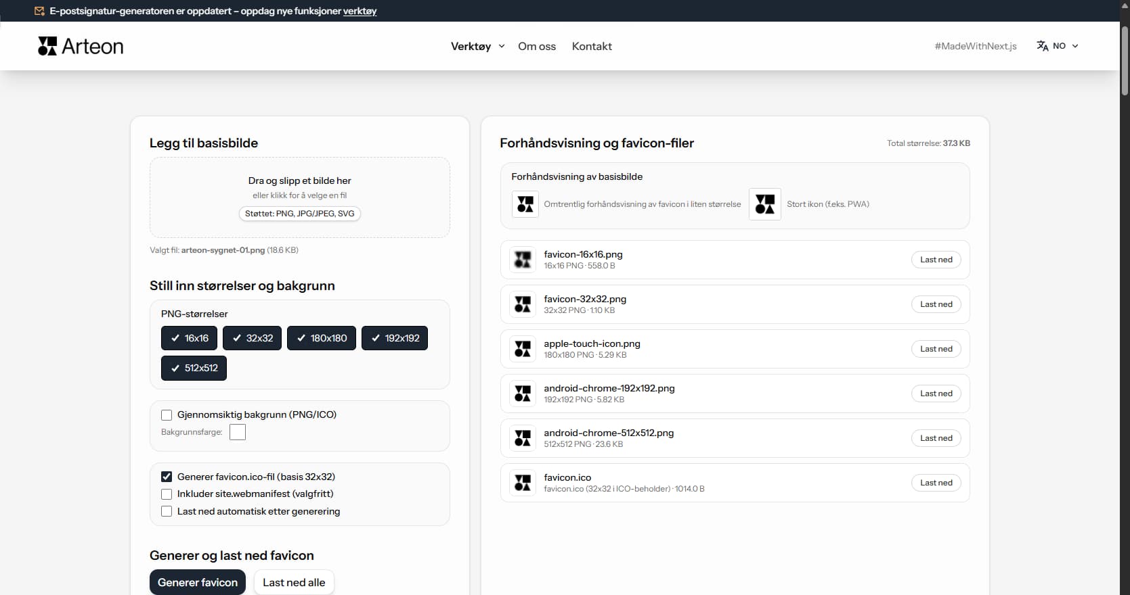Enable Inkluder site.webmanifest checkbox
The image size is (1130, 595).
(167, 494)
